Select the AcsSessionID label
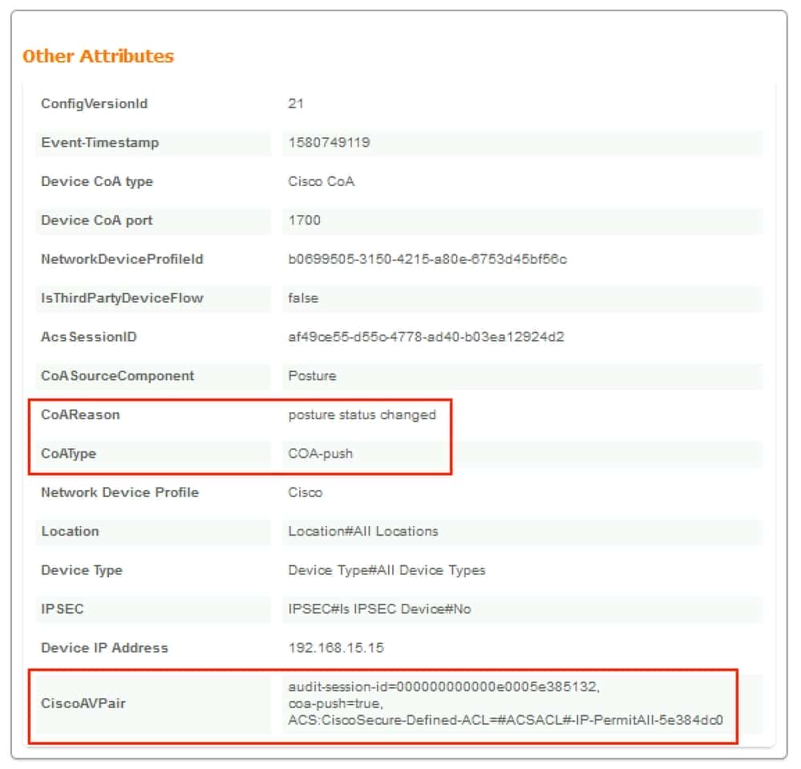The image size is (801, 769). (89, 337)
